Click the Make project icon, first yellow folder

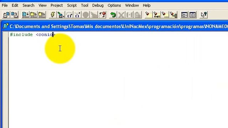pos(33,15)
